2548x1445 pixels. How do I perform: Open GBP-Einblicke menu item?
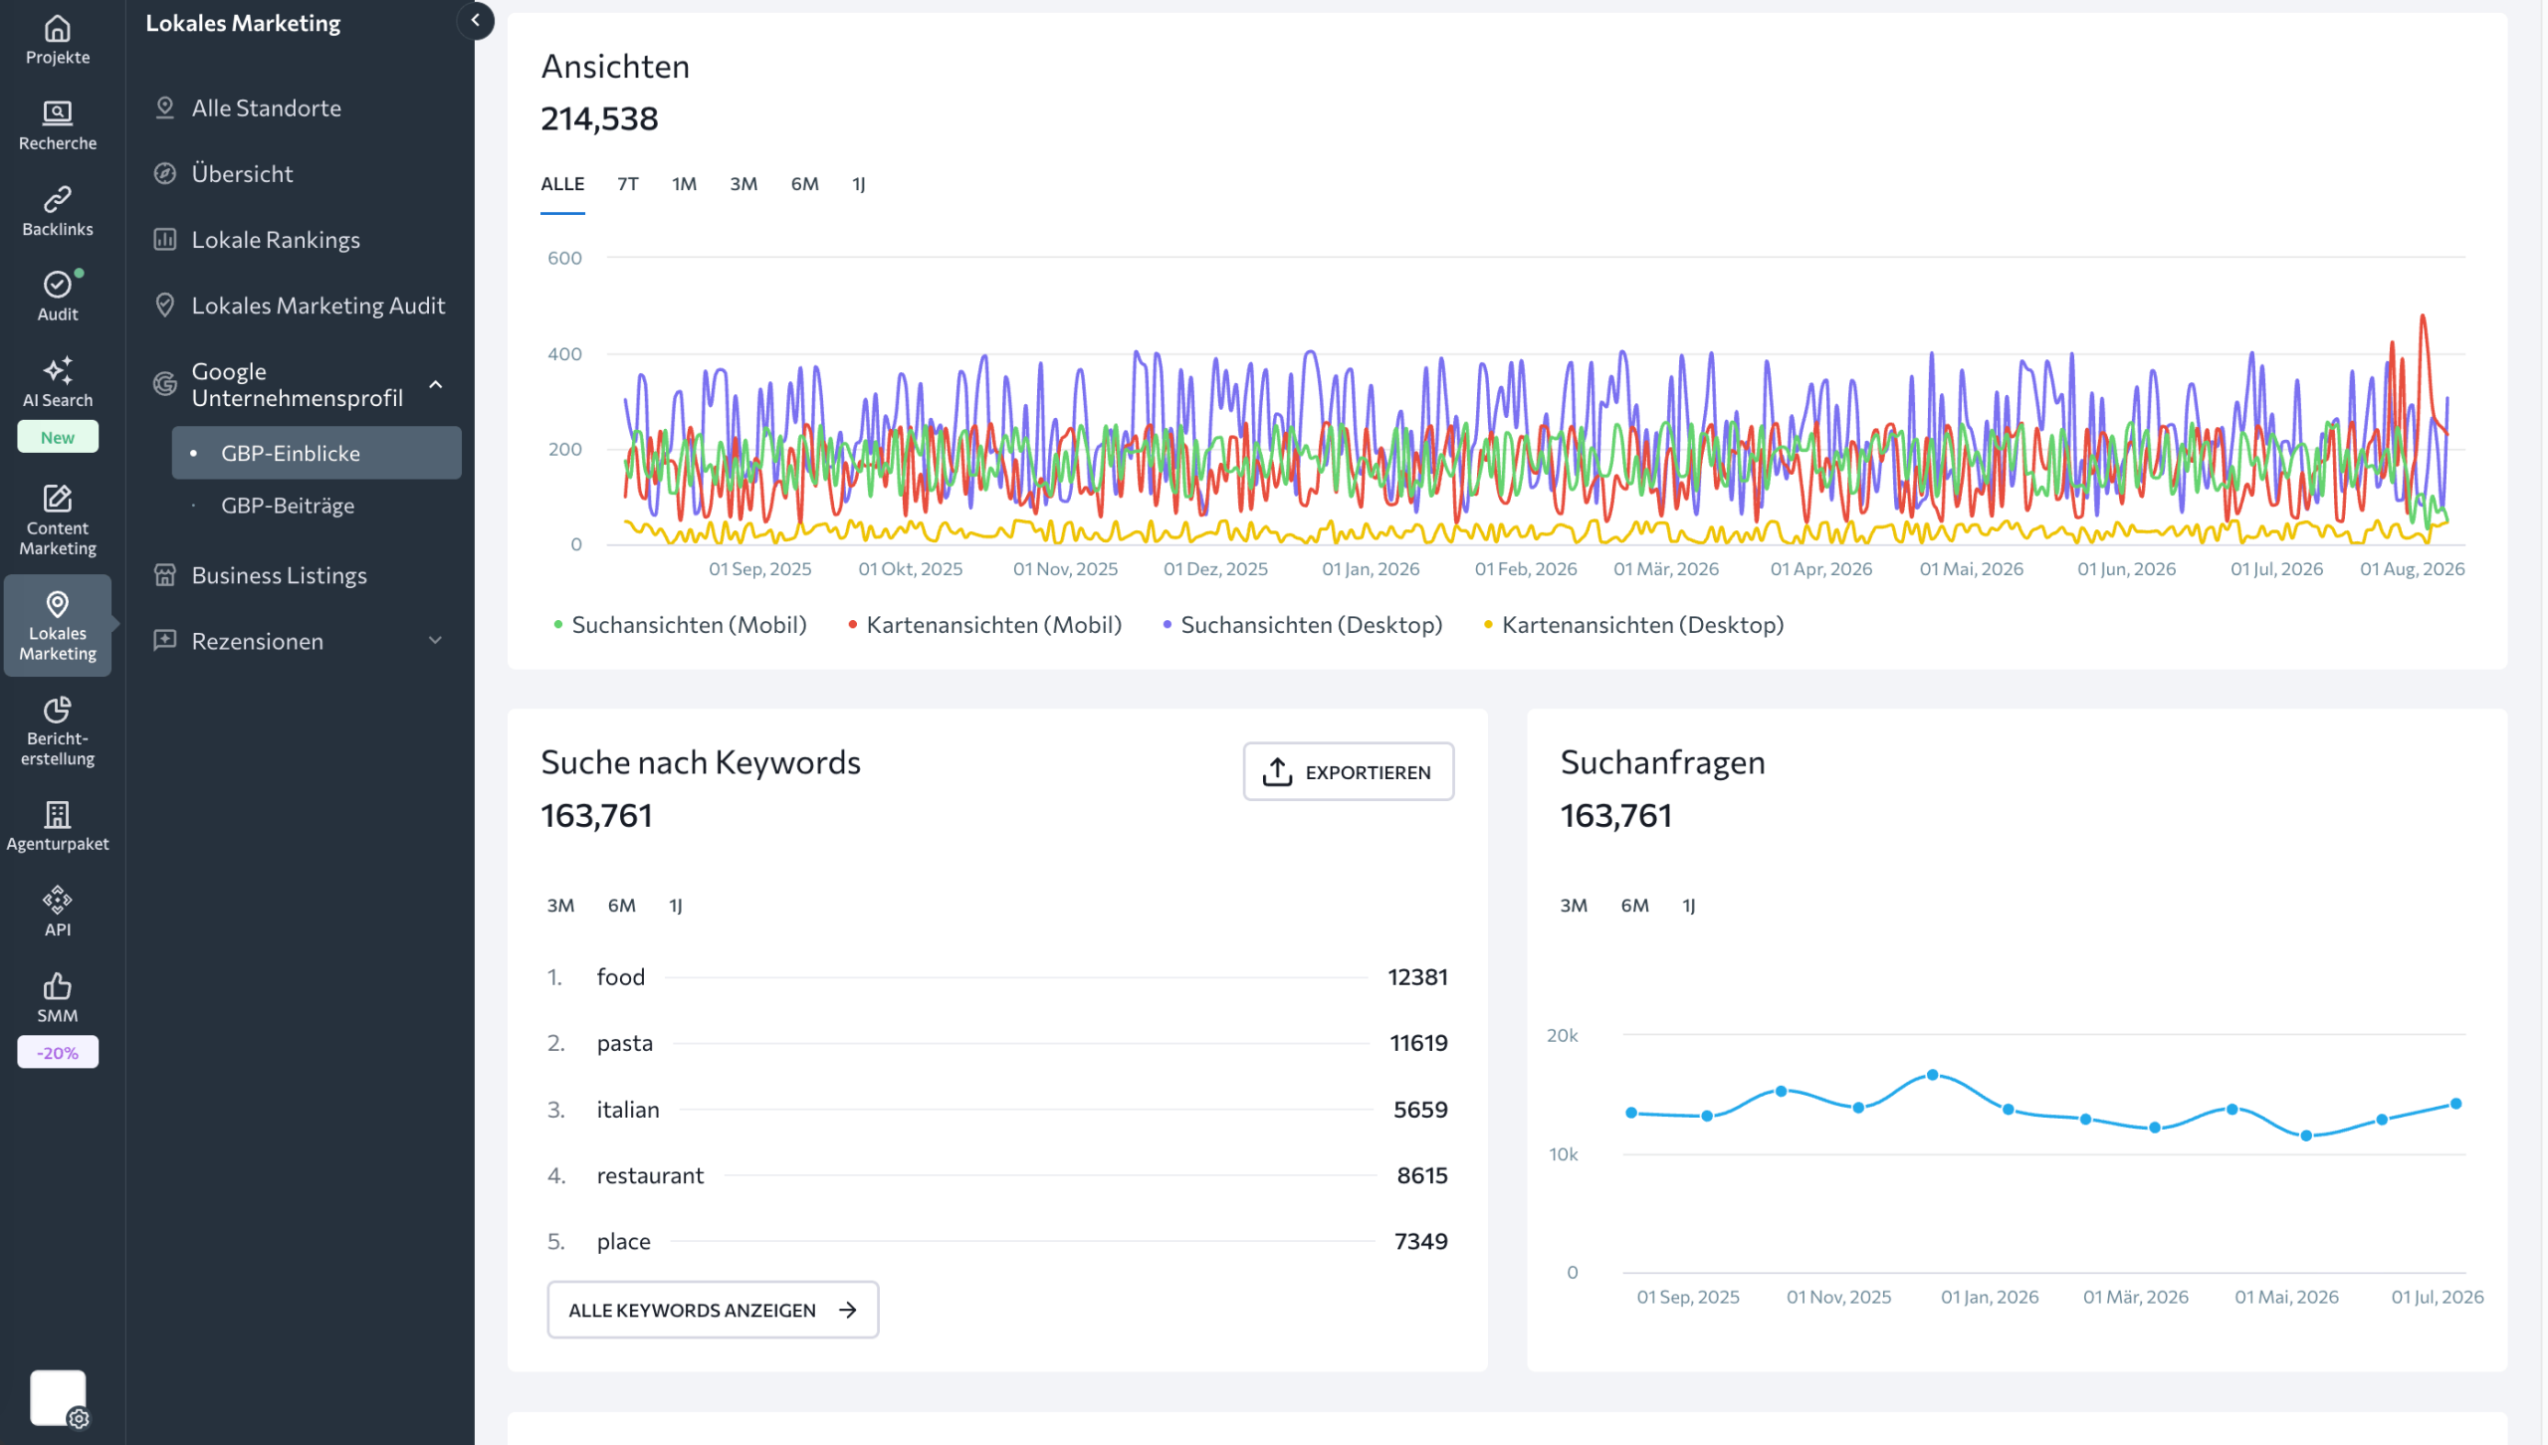tap(317, 453)
